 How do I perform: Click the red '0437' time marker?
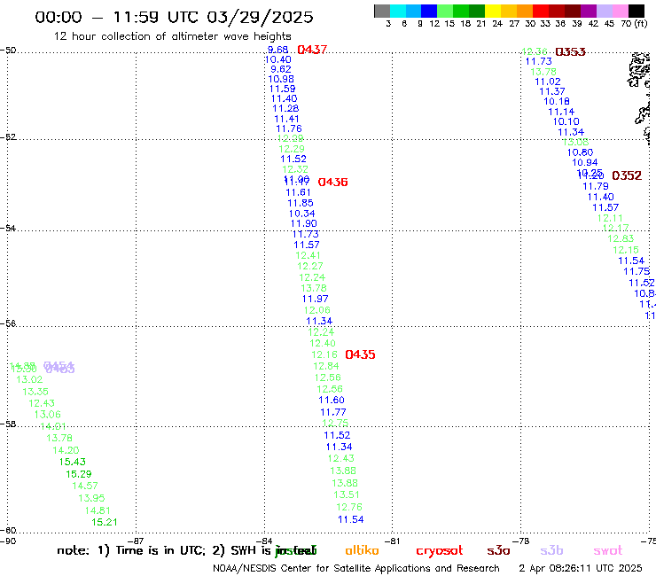click(x=312, y=50)
